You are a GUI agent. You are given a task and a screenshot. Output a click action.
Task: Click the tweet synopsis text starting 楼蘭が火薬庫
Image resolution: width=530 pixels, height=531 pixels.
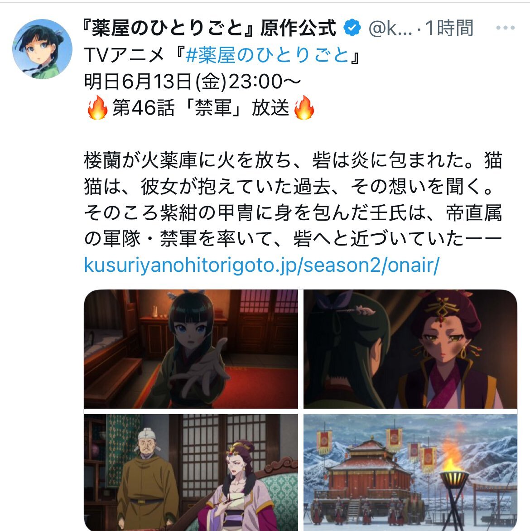(x=293, y=199)
